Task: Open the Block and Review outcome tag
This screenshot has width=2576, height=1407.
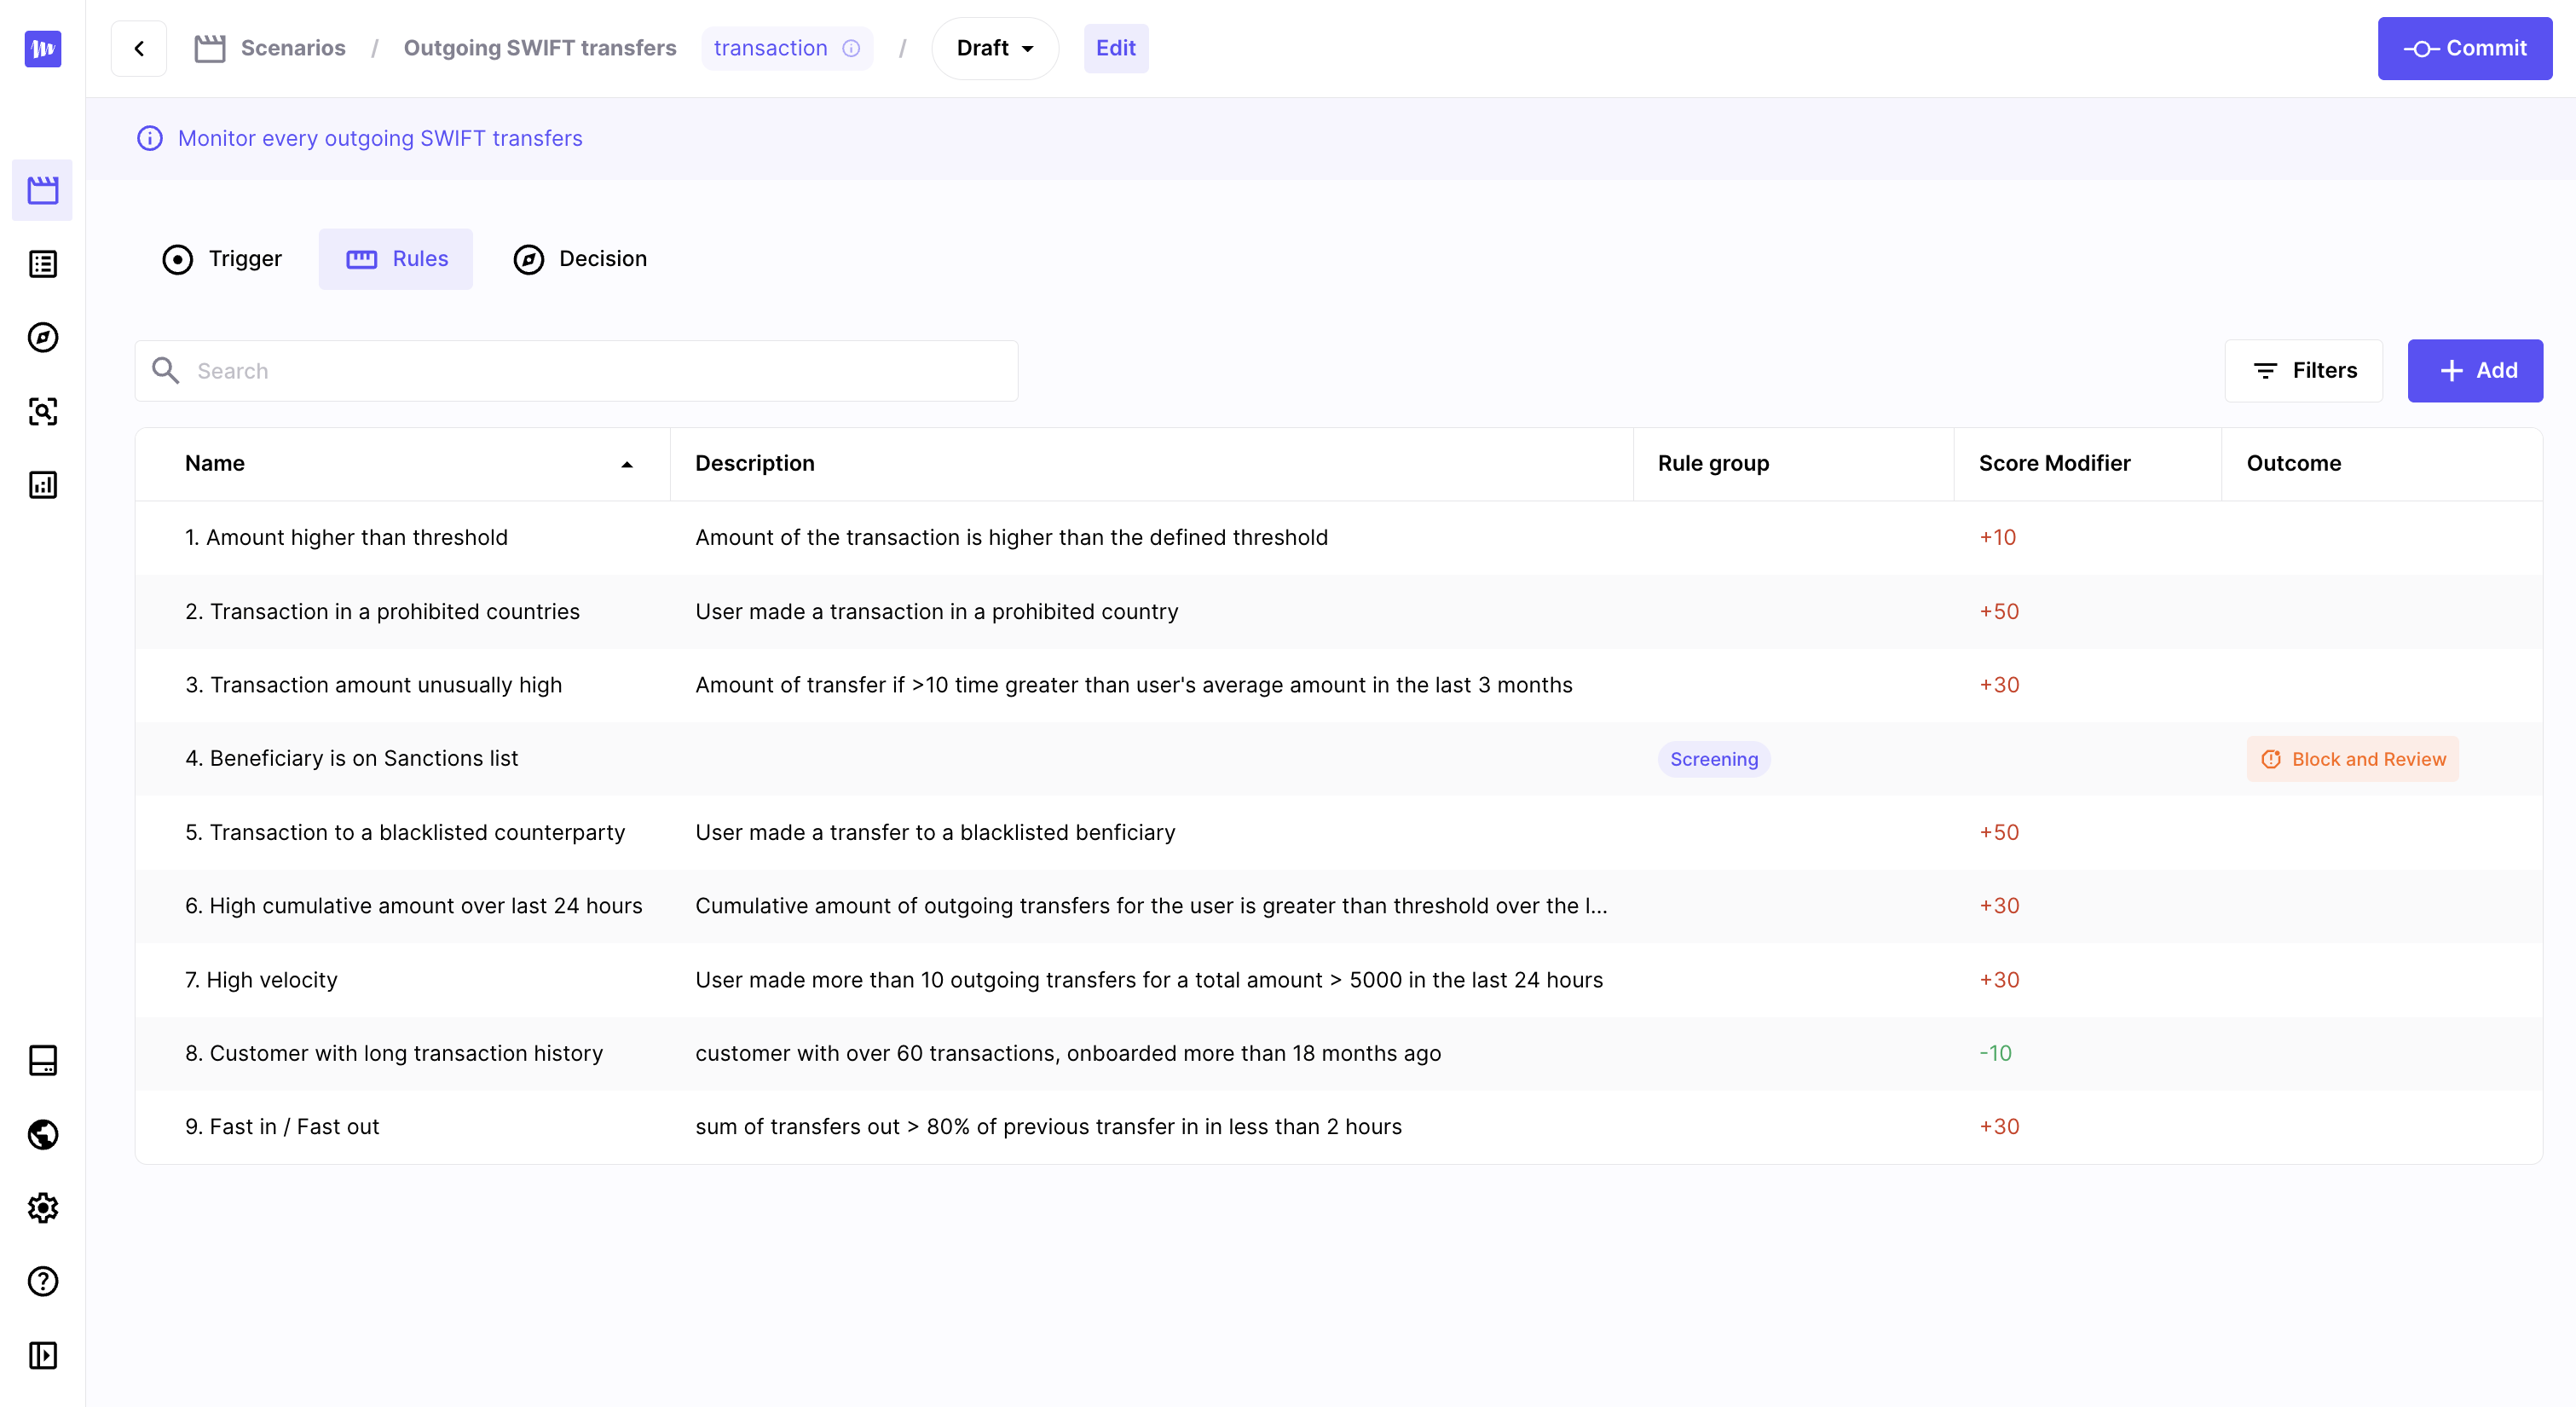Action: (x=2352, y=760)
